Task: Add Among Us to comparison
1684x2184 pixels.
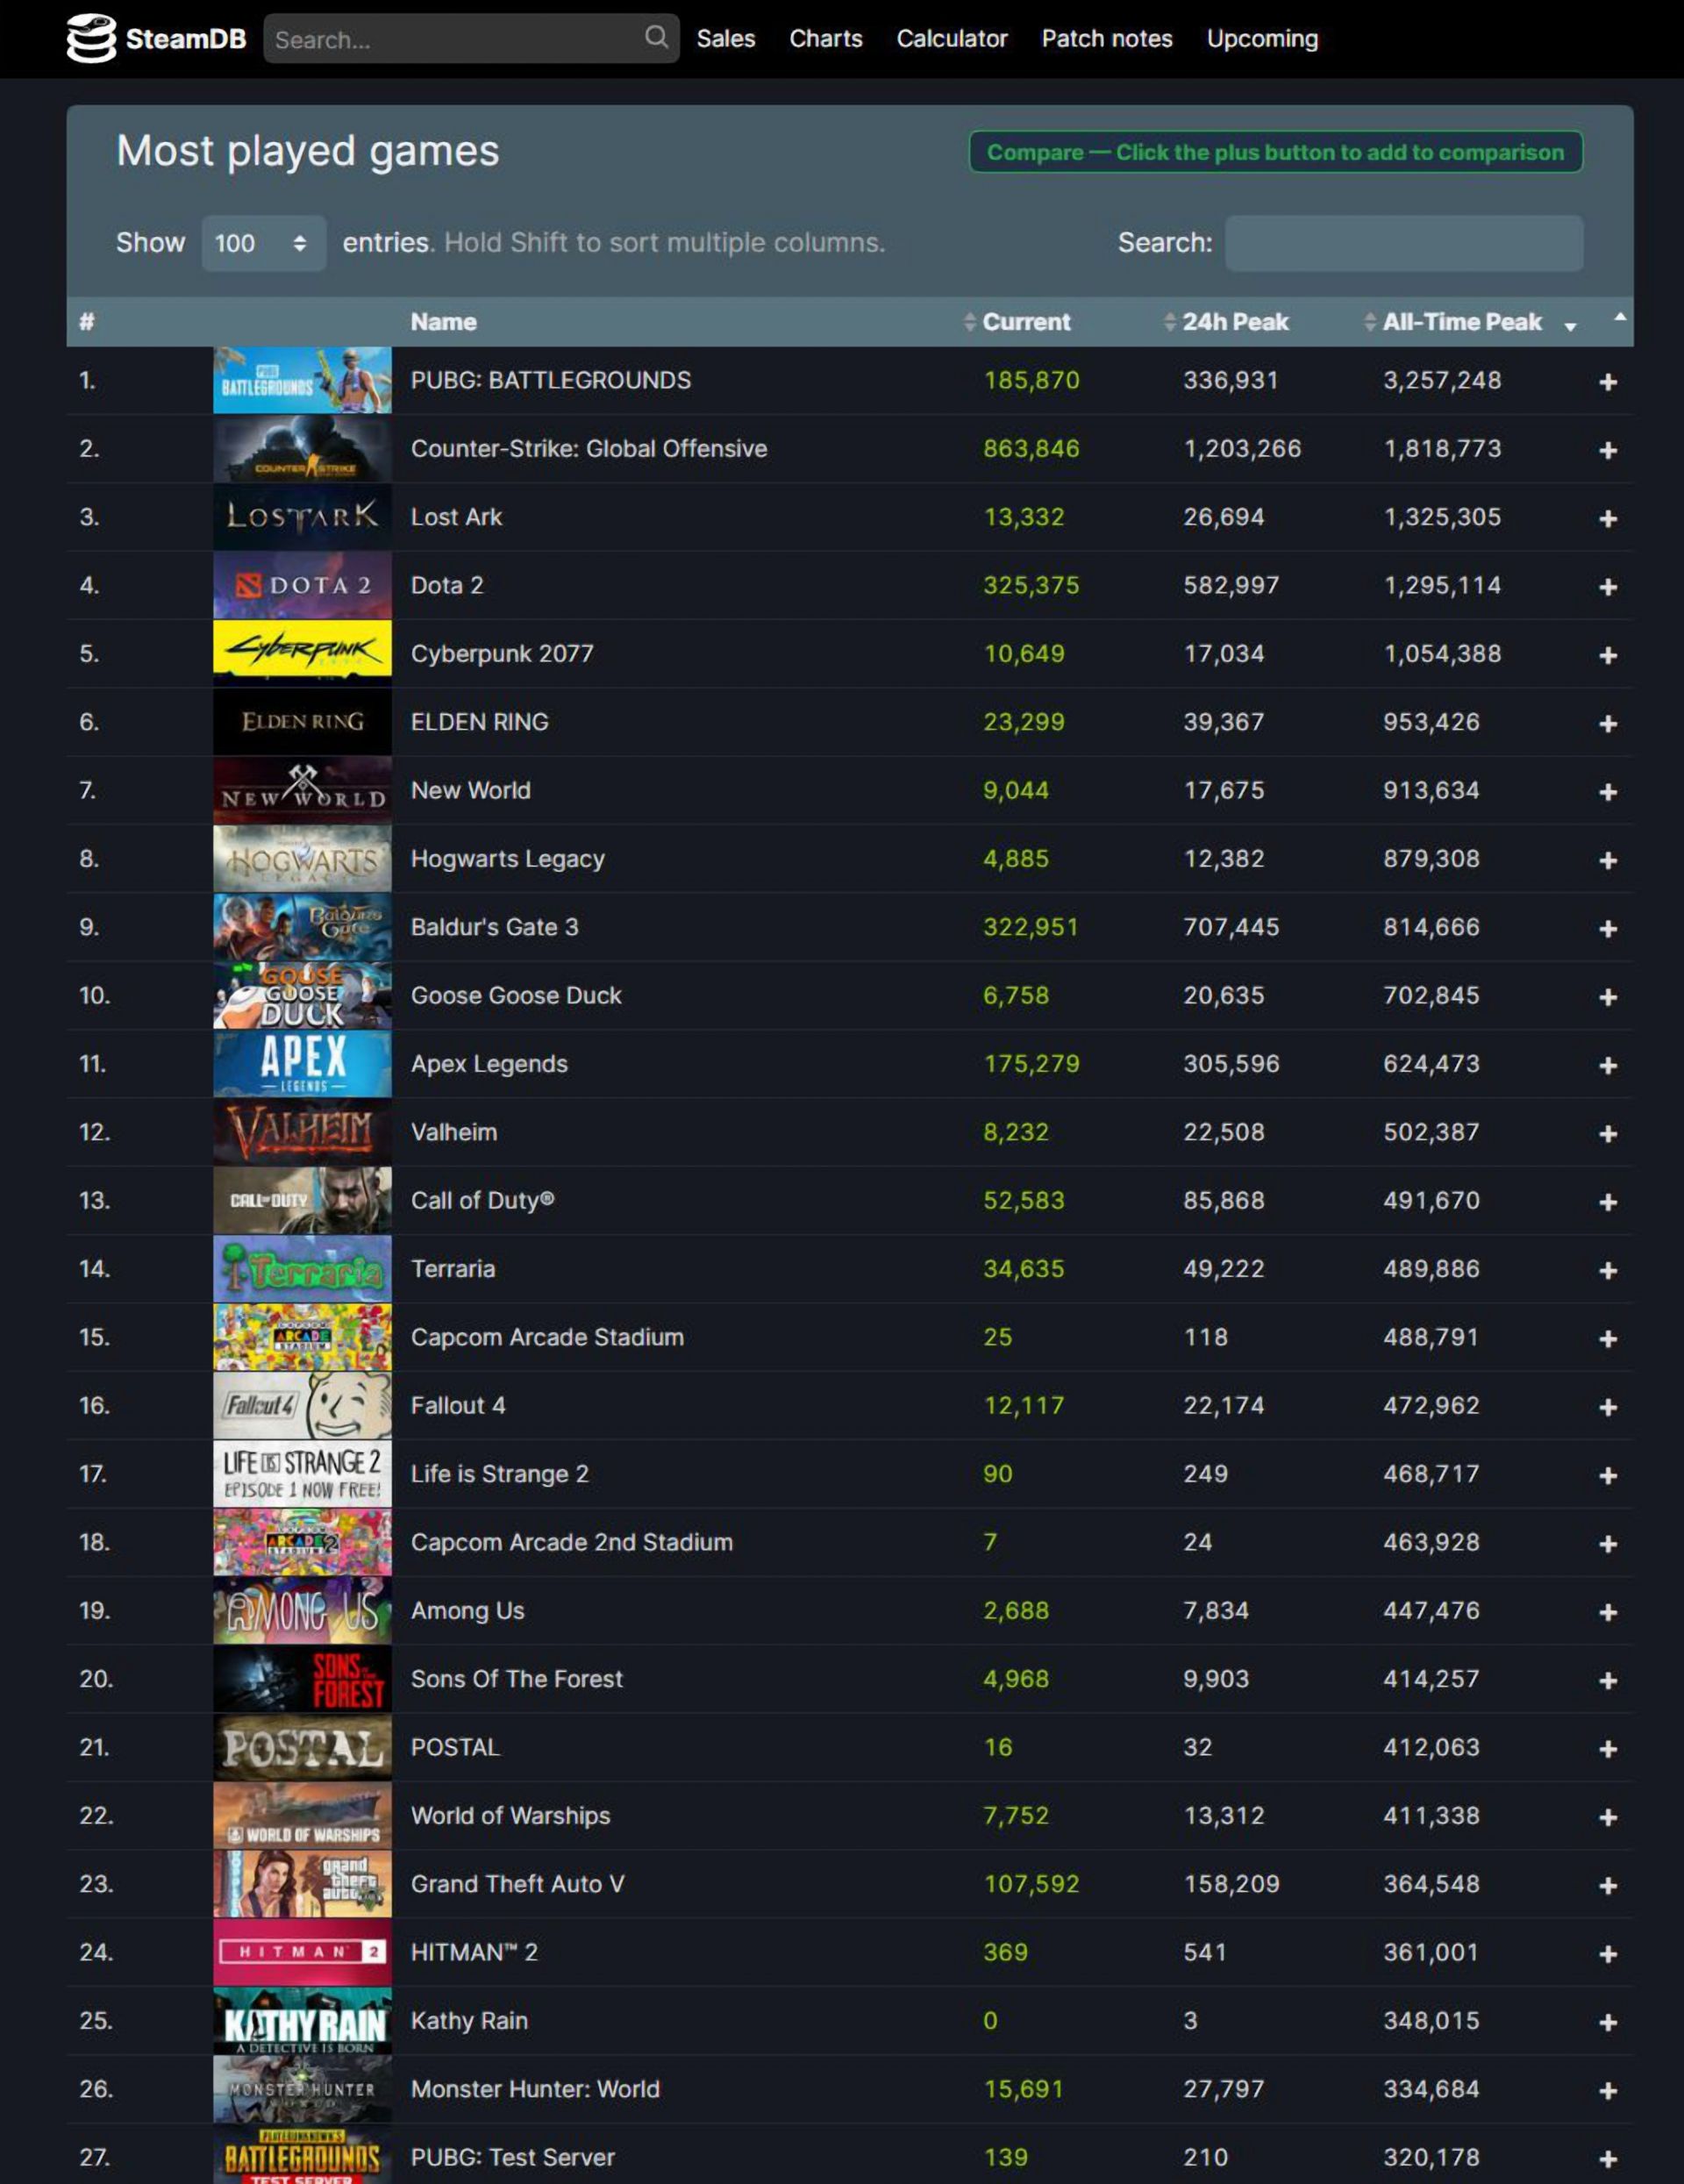Action: (1607, 1612)
